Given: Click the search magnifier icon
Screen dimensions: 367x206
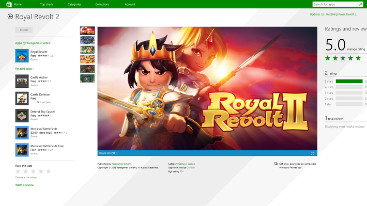Looking at the screenshot, I should point(360,4).
